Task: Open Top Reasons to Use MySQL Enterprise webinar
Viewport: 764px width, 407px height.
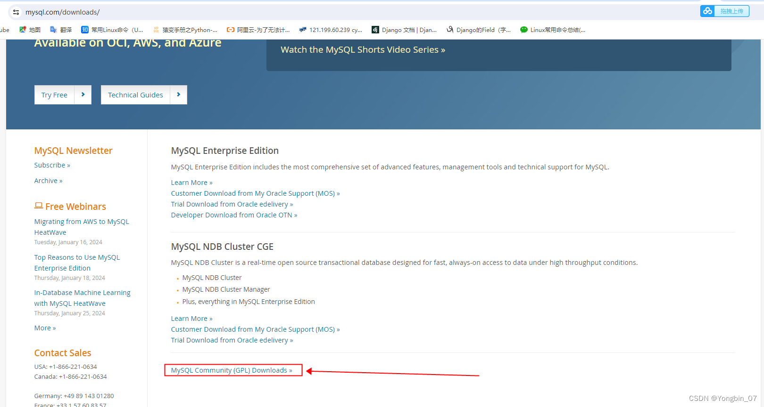Action: (77, 263)
